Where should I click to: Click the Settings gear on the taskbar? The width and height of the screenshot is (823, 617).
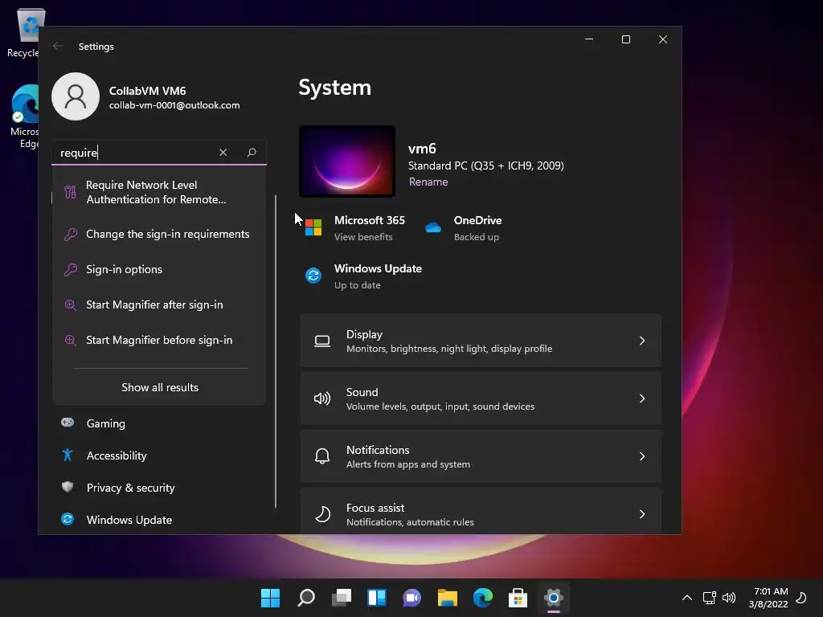click(x=553, y=598)
